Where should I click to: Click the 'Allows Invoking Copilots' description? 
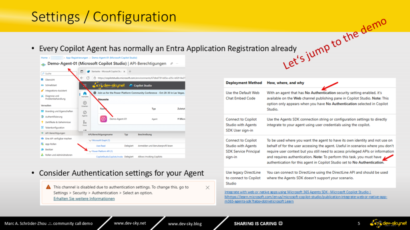(x=150, y=157)
